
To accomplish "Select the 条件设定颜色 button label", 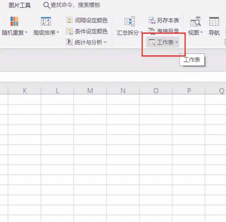I will coord(91,31).
